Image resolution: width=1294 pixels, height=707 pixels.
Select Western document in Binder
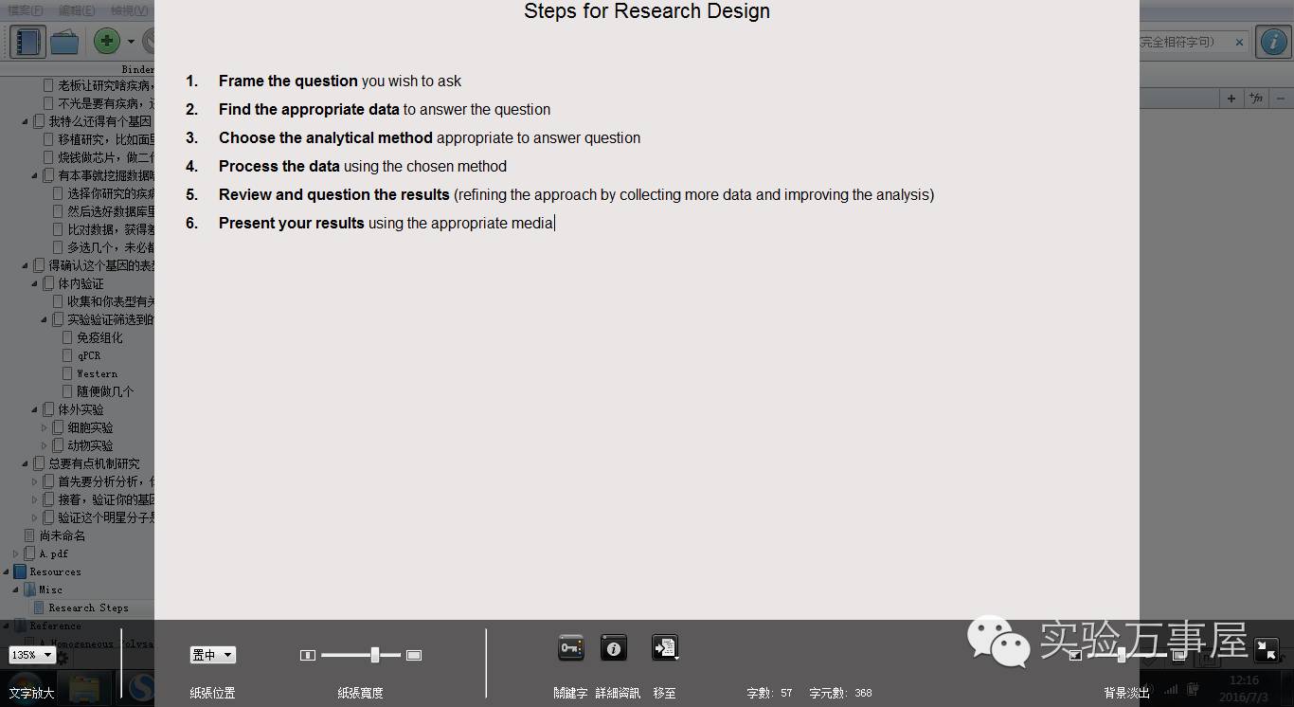[98, 373]
